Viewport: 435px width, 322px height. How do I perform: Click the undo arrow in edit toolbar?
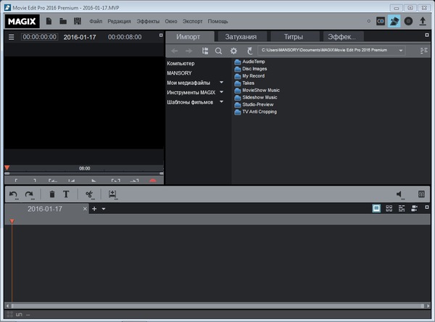point(13,194)
